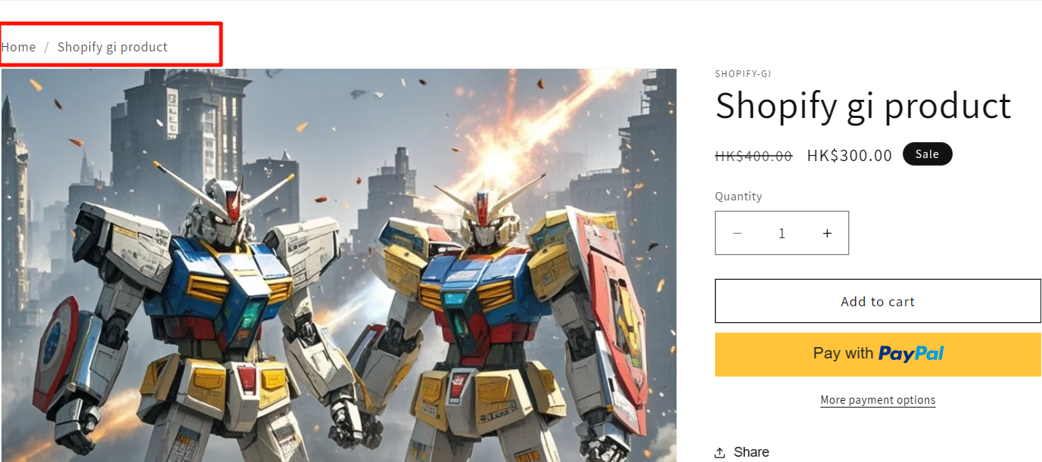This screenshot has width=1042, height=462.
Task: Click the Share upload arrow icon
Action: point(720,452)
